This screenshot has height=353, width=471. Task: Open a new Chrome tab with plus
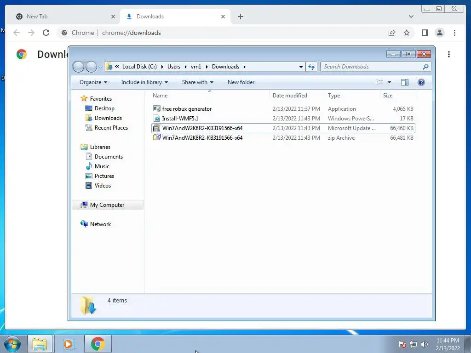coord(240,17)
